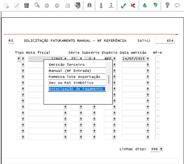Click the Tipo field containing P
The image size is (184, 164).
pos(19,59)
